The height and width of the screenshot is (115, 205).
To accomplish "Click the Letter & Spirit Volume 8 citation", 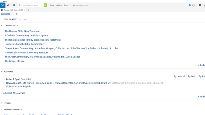I will click(x=137, y=83).
